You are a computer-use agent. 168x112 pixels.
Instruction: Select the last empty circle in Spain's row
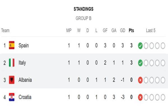(x=163, y=46)
